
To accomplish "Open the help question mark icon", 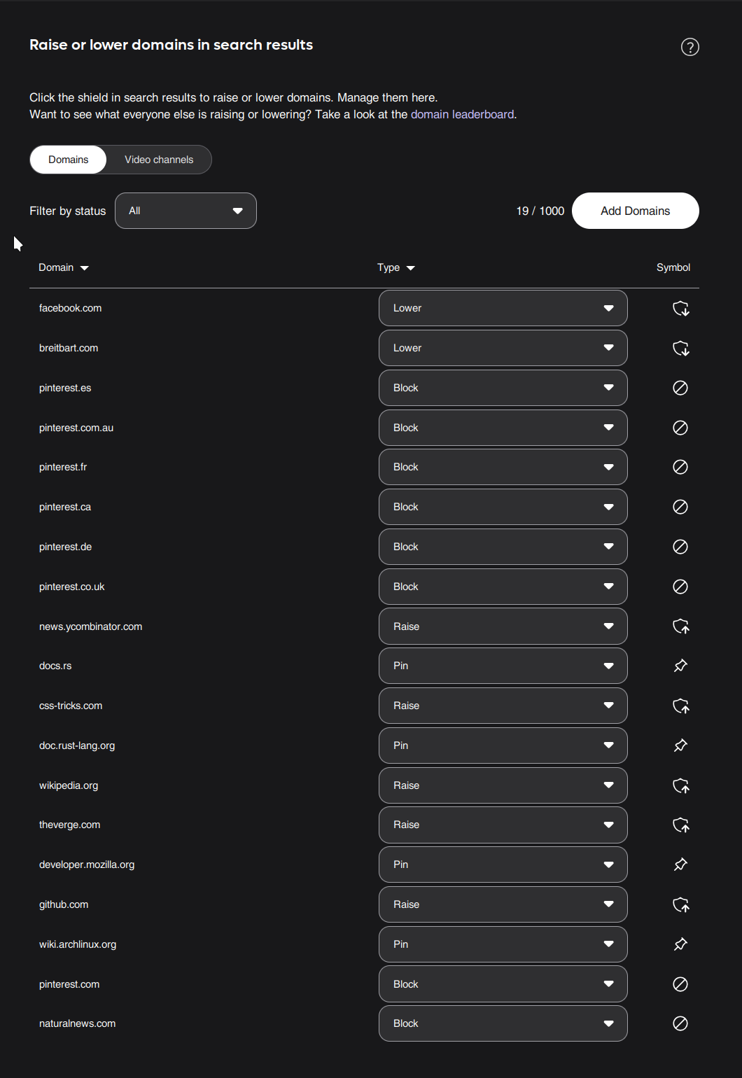I will 690,47.
